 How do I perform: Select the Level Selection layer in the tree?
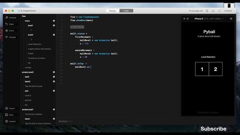click(34, 44)
